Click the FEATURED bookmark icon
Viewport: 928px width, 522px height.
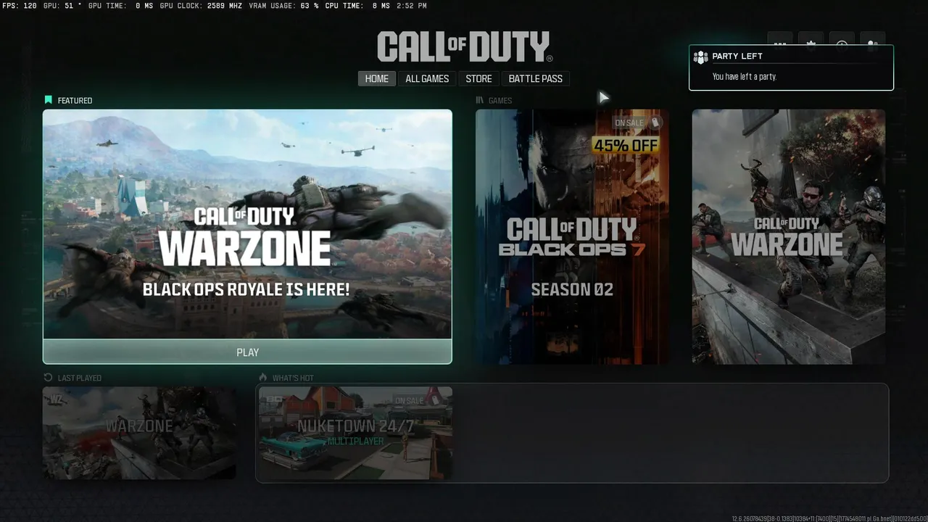tap(48, 100)
